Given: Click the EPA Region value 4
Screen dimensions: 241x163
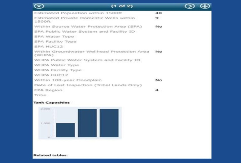Looking at the screenshot, I should pyautogui.click(x=157, y=90).
